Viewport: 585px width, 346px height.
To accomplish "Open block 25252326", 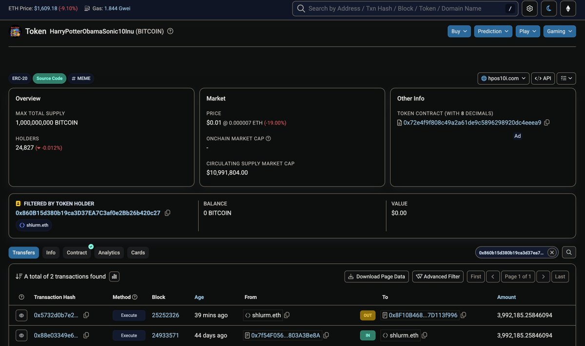I will (165, 315).
